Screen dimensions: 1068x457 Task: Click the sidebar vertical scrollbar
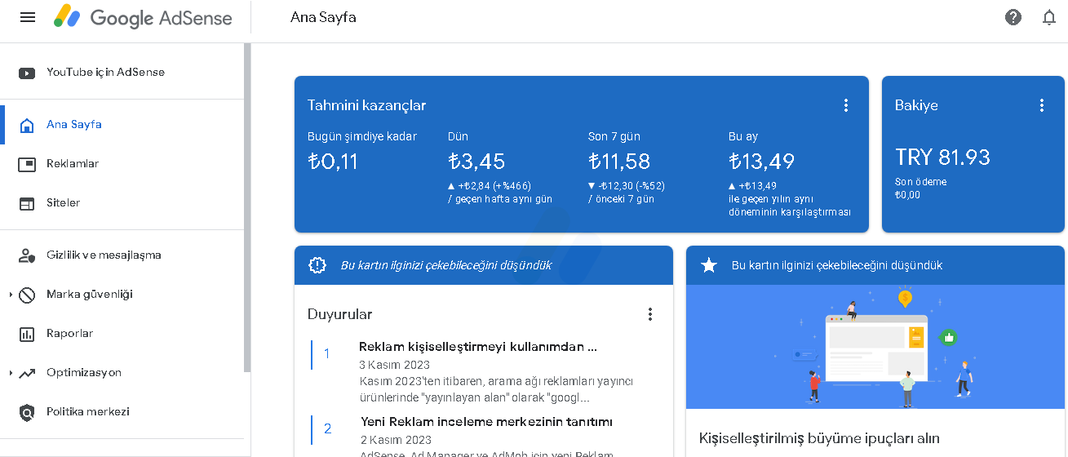click(247, 208)
